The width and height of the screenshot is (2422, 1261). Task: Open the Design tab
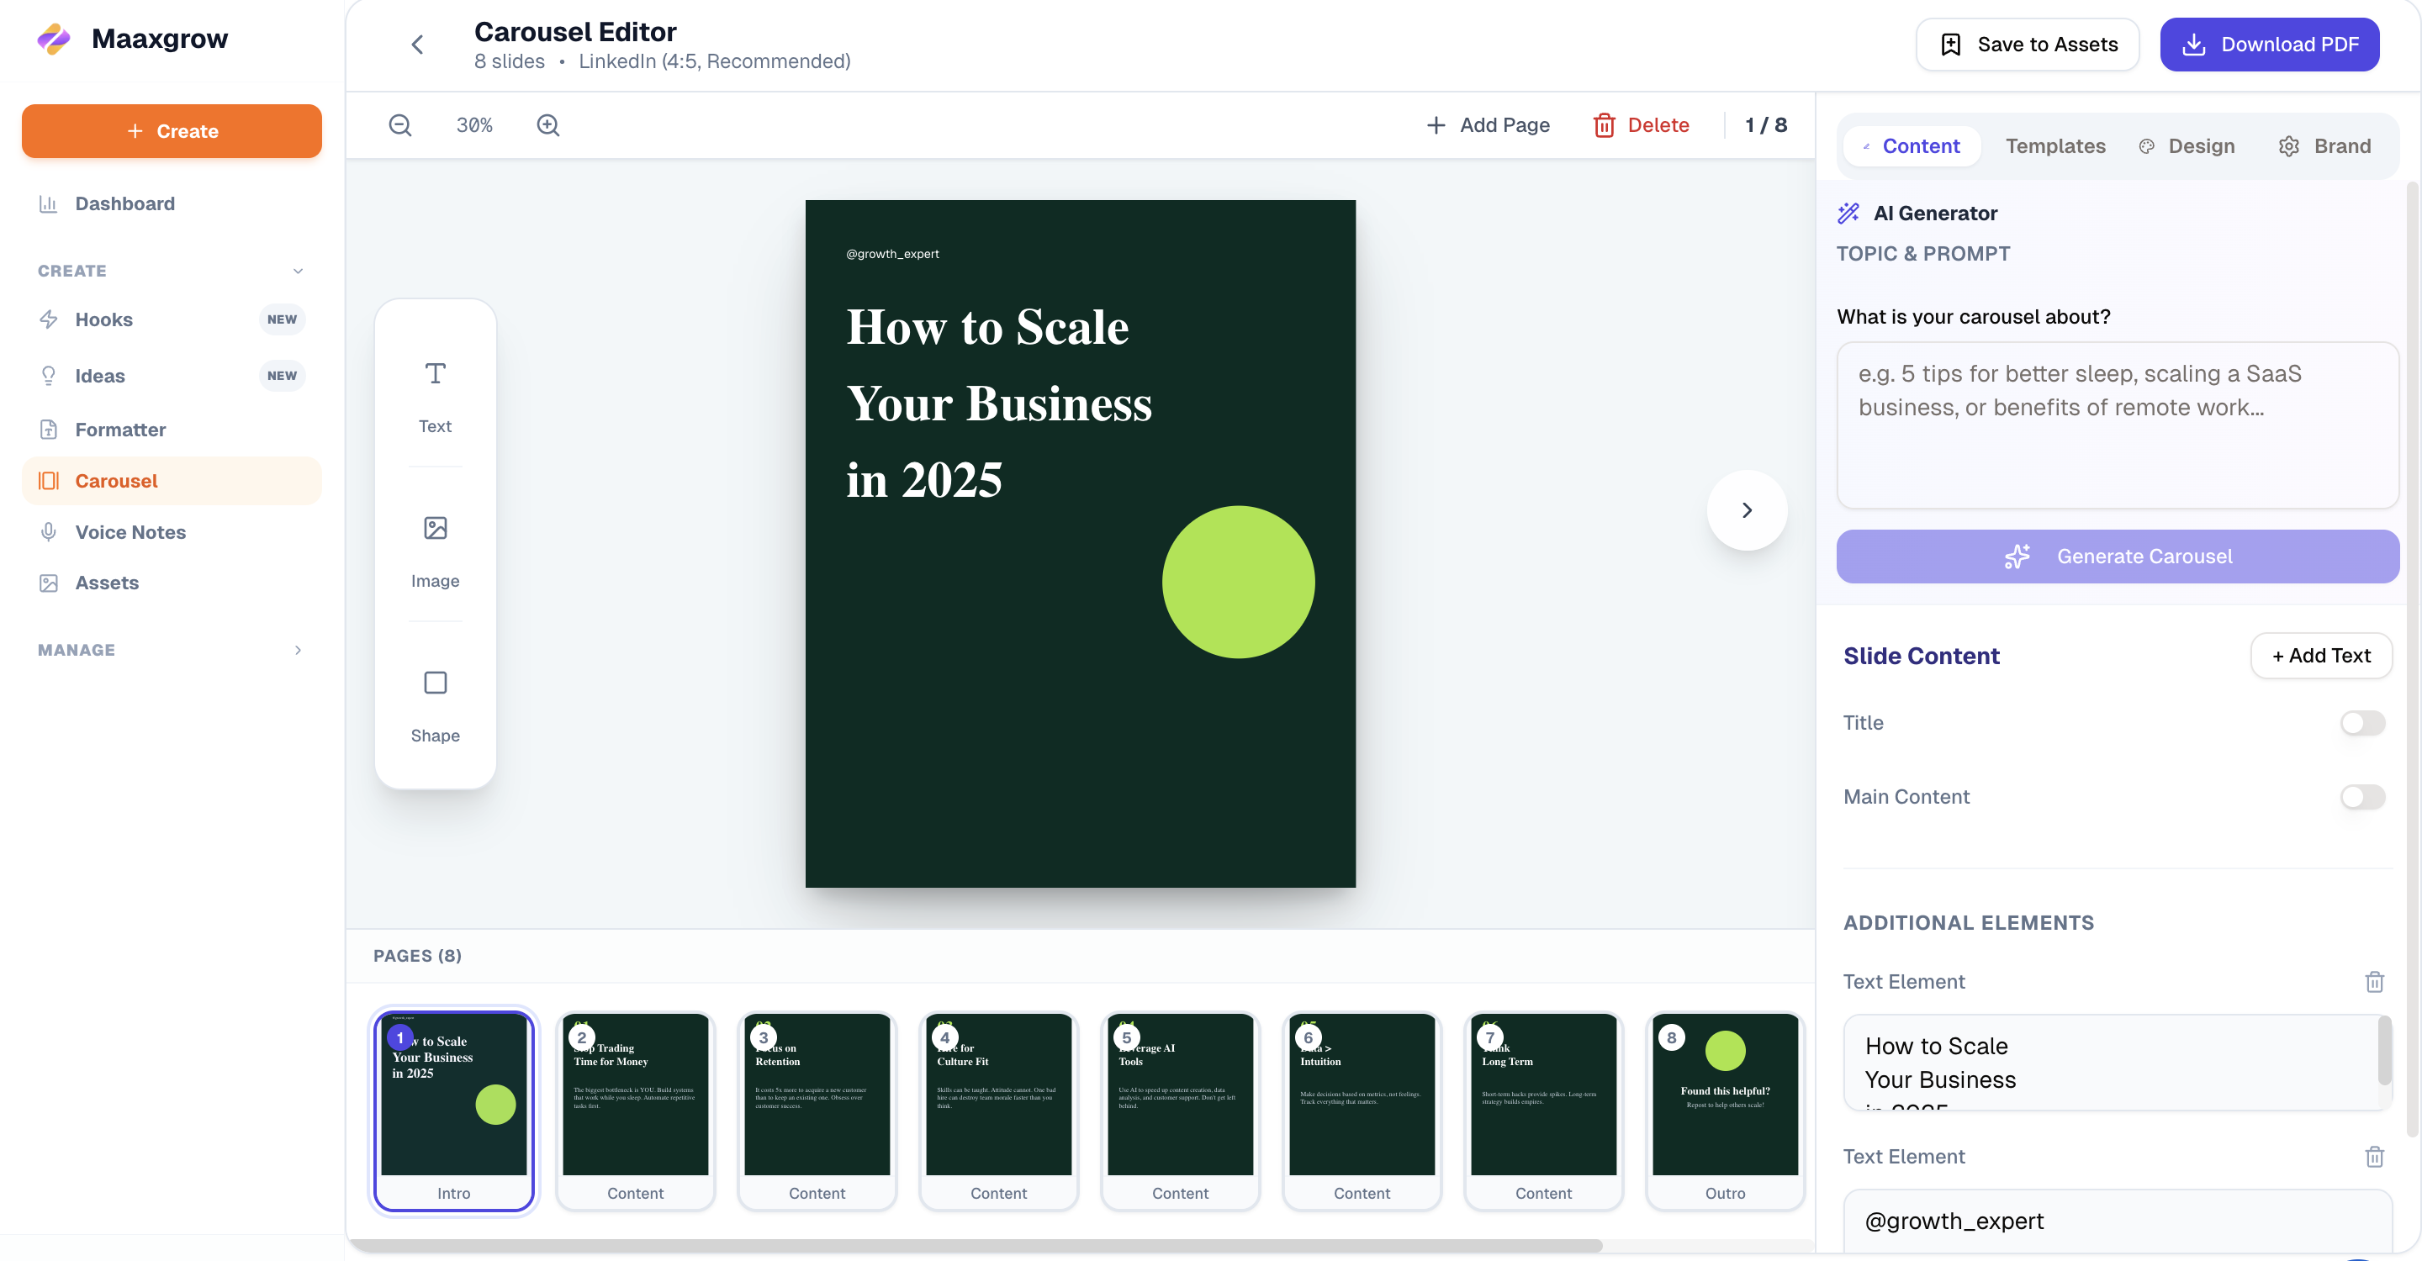coord(2187,146)
